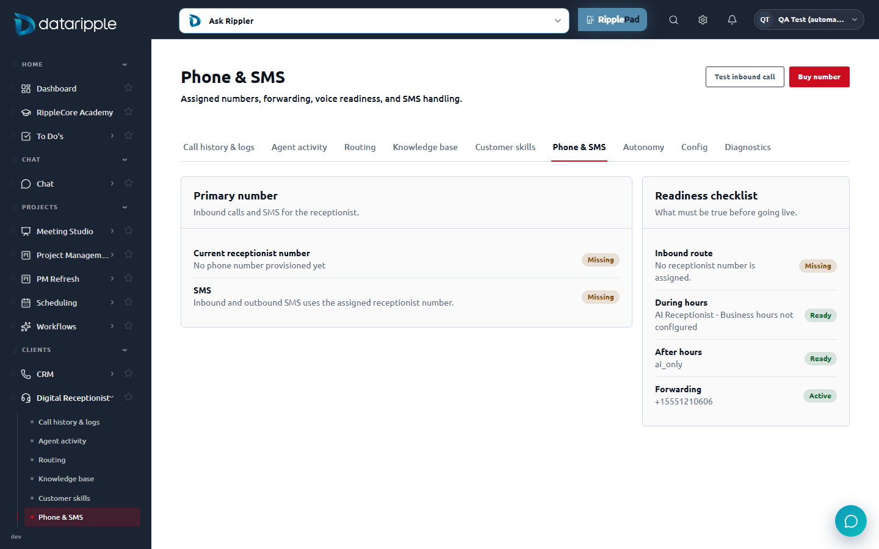Open the search magnifier icon
Screen dimensions: 879x549
(673, 20)
